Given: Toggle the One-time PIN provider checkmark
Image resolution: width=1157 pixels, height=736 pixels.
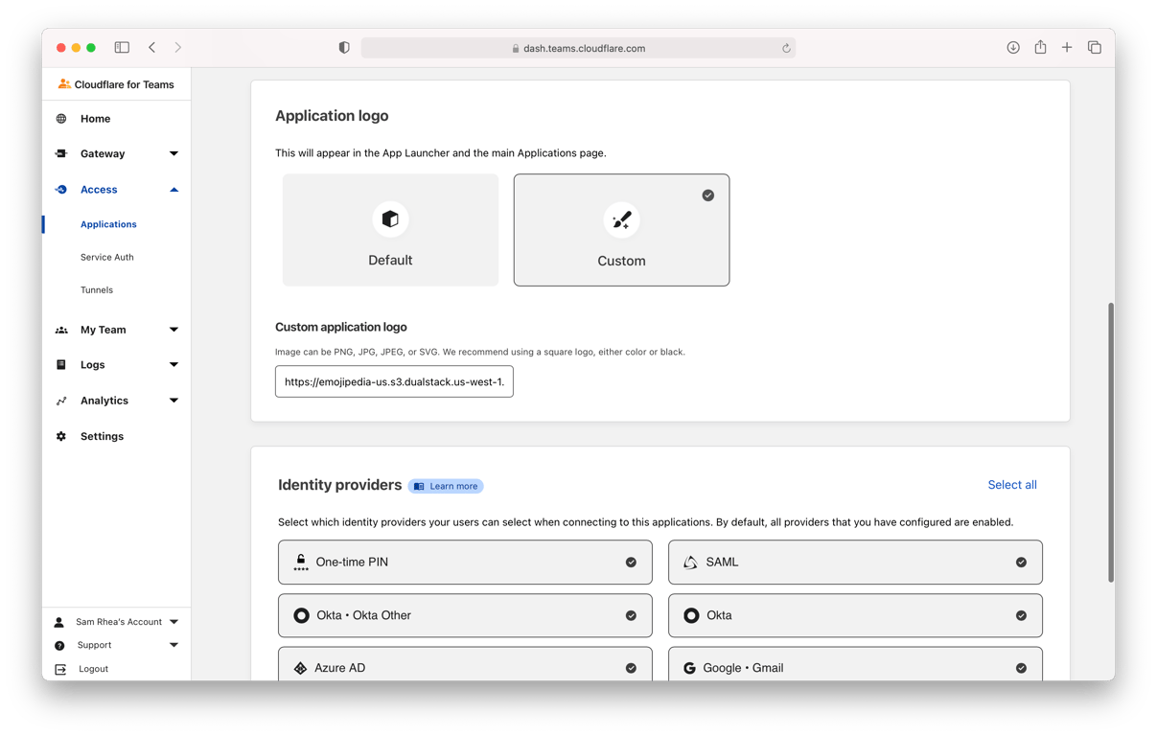Looking at the screenshot, I should click(631, 563).
